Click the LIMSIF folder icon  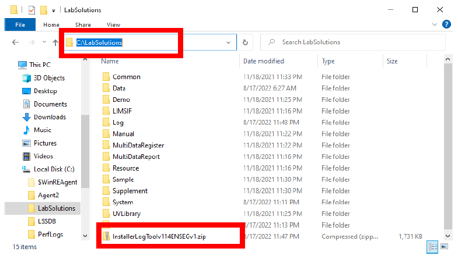tap(106, 111)
